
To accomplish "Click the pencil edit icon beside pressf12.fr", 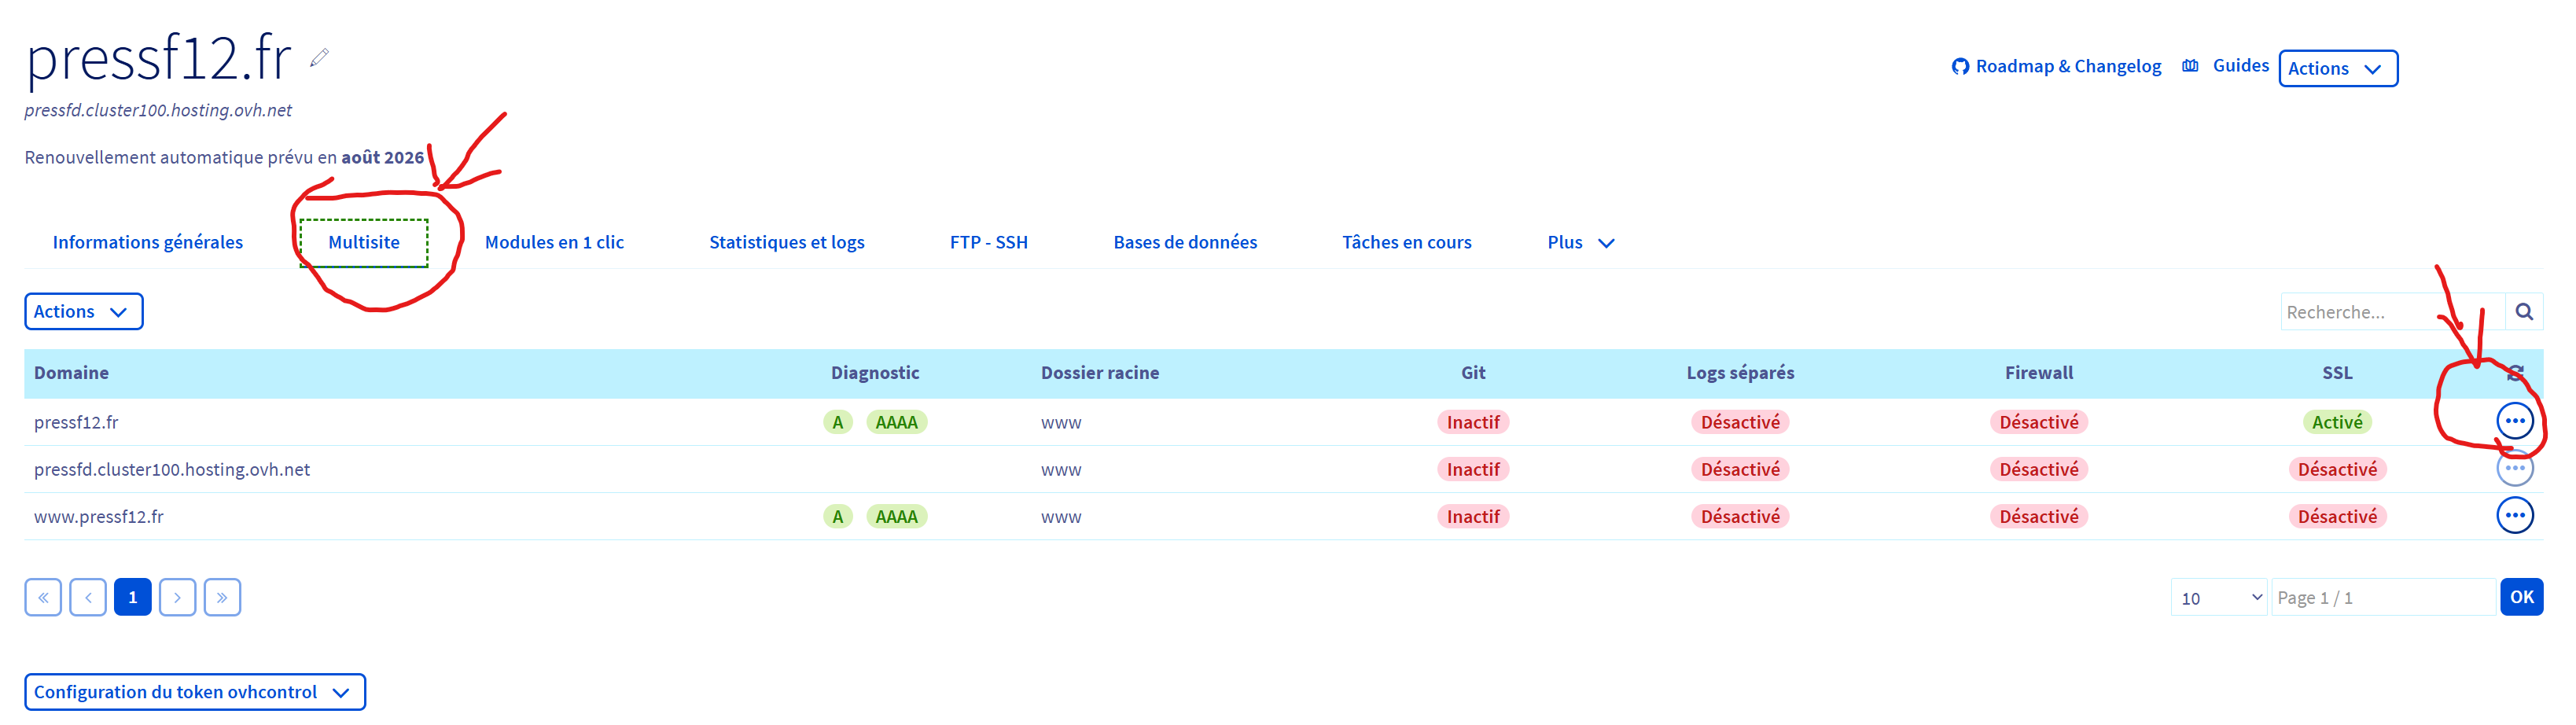I will click(319, 58).
